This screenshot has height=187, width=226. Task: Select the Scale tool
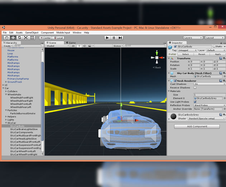pos(26,38)
